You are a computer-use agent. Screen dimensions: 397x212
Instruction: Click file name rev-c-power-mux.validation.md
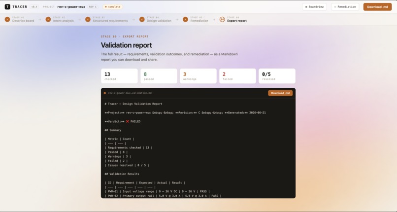pyautogui.click(x=130, y=93)
